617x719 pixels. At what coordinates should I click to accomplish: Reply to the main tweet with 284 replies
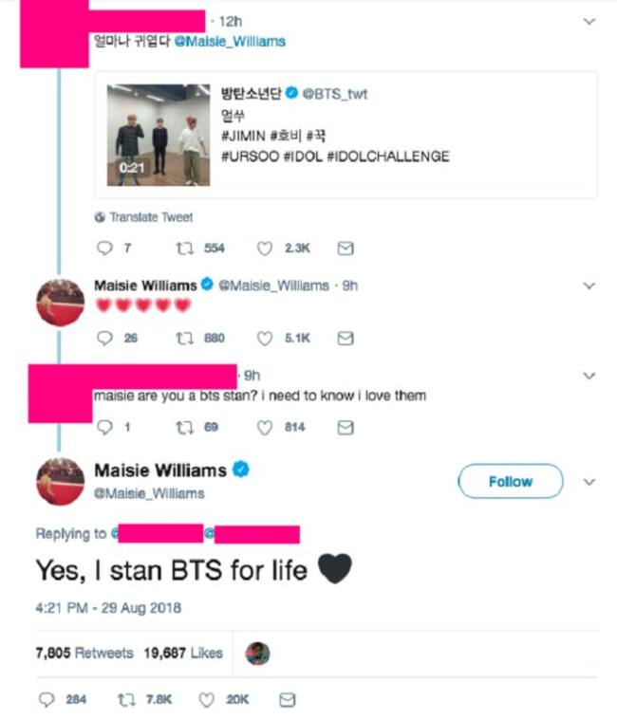47,700
